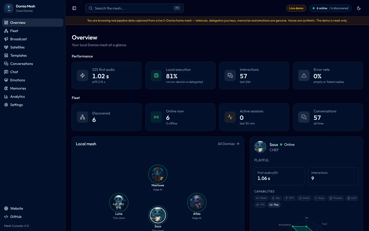This screenshot has height=231, width=369.
Task: Click the Prompt capability chip
Action: click(336, 198)
